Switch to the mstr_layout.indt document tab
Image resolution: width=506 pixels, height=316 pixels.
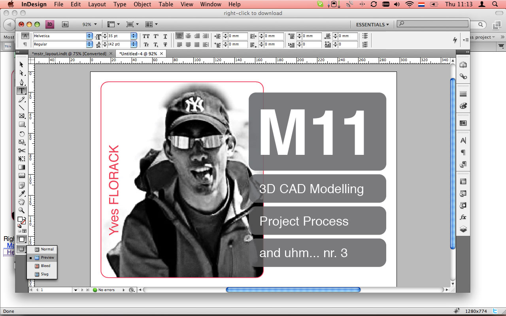[69, 54]
